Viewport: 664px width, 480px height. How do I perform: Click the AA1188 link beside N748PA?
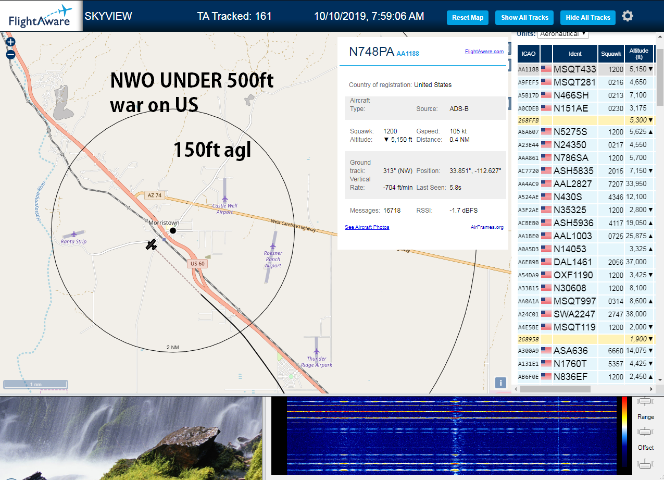click(x=408, y=53)
